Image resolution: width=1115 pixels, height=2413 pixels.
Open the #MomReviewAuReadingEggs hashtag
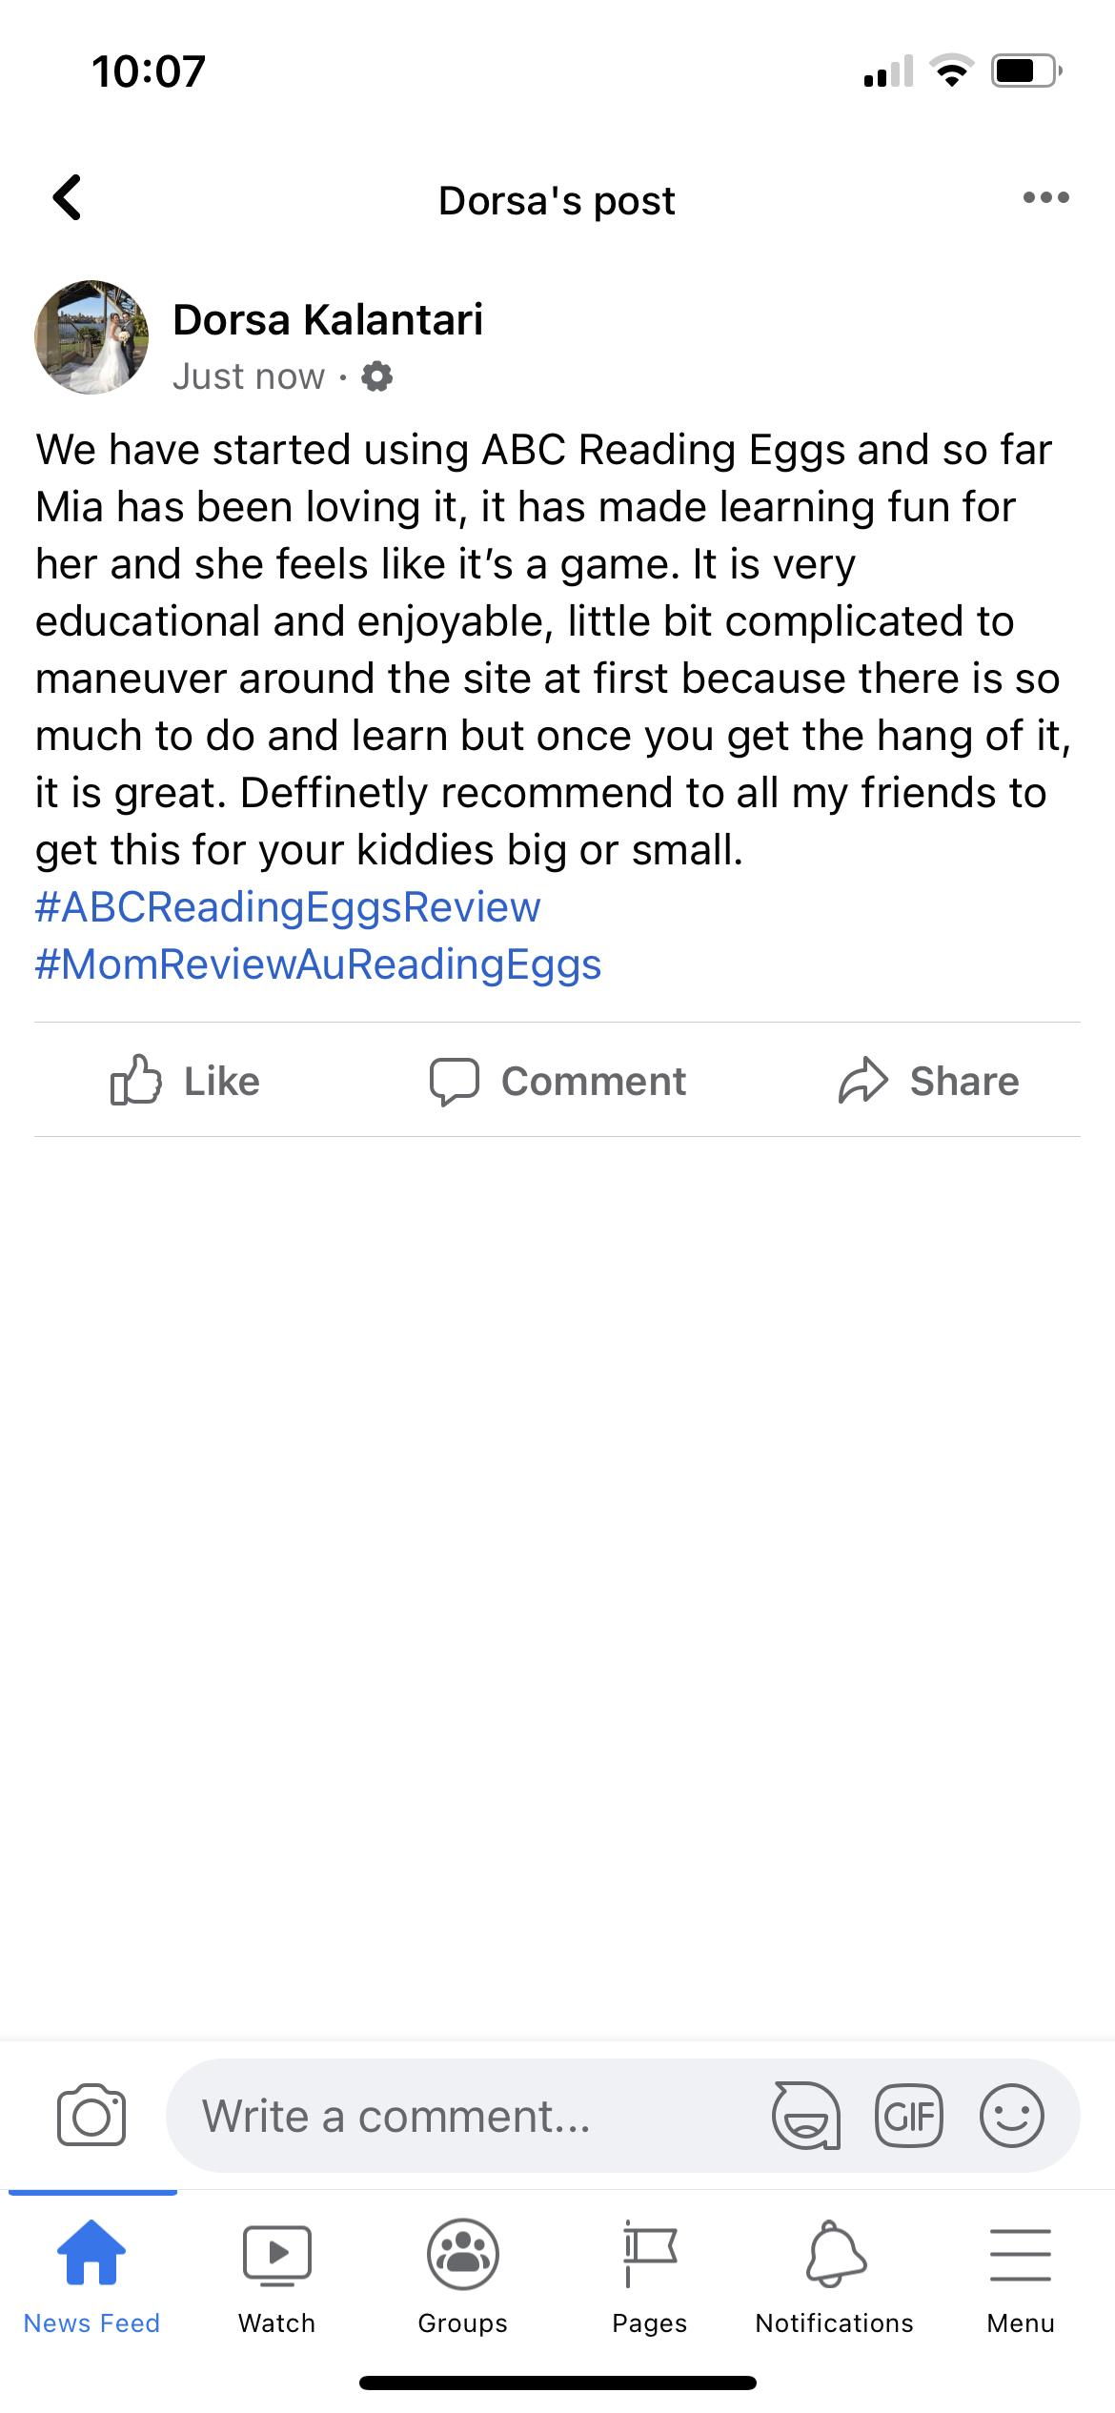(x=318, y=964)
